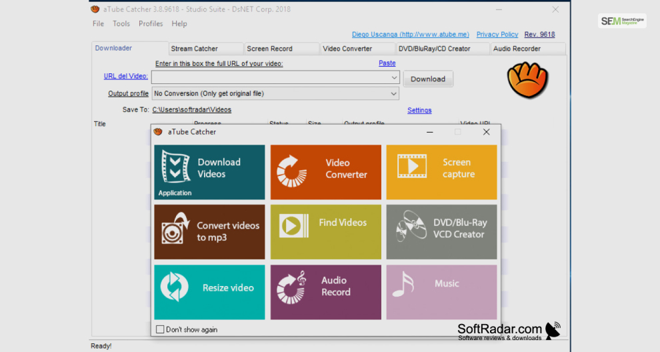
Task: Open the Help menu
Action: pyautogui.click(x=179, y=23)
